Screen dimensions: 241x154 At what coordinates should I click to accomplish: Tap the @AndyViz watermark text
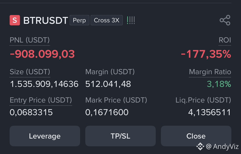point(222,146)
